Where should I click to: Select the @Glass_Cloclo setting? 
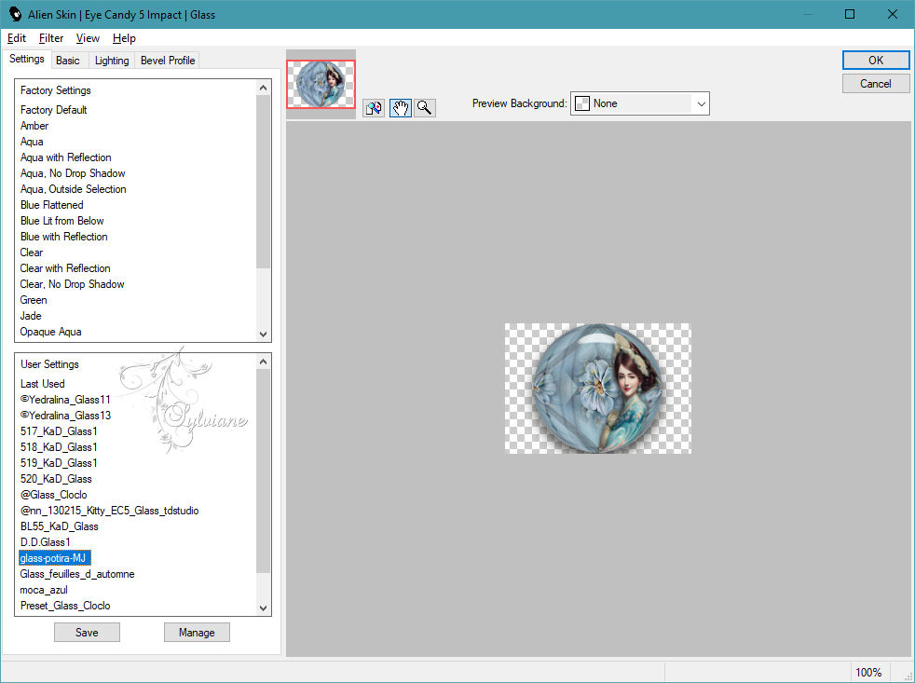coord(53,495)
